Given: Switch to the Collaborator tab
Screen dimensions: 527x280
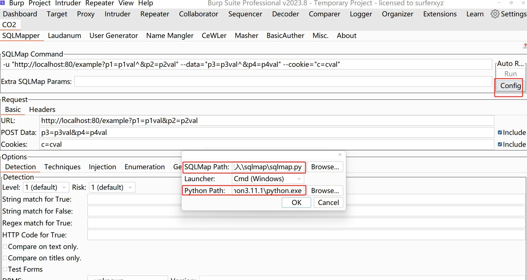Looking at the screenshot, I should [198, 14].
